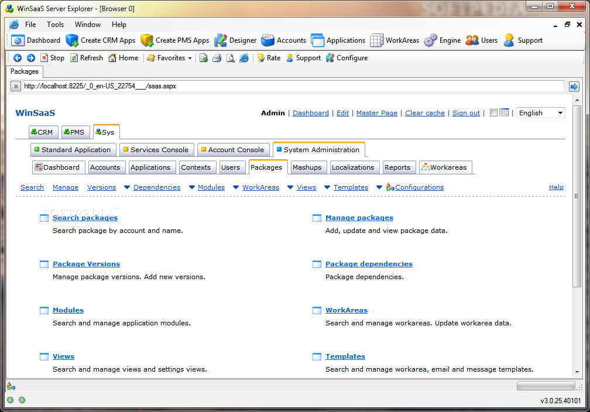Open the Support icon in main toolbar
The image size is (590, 412).
(509, 40)
